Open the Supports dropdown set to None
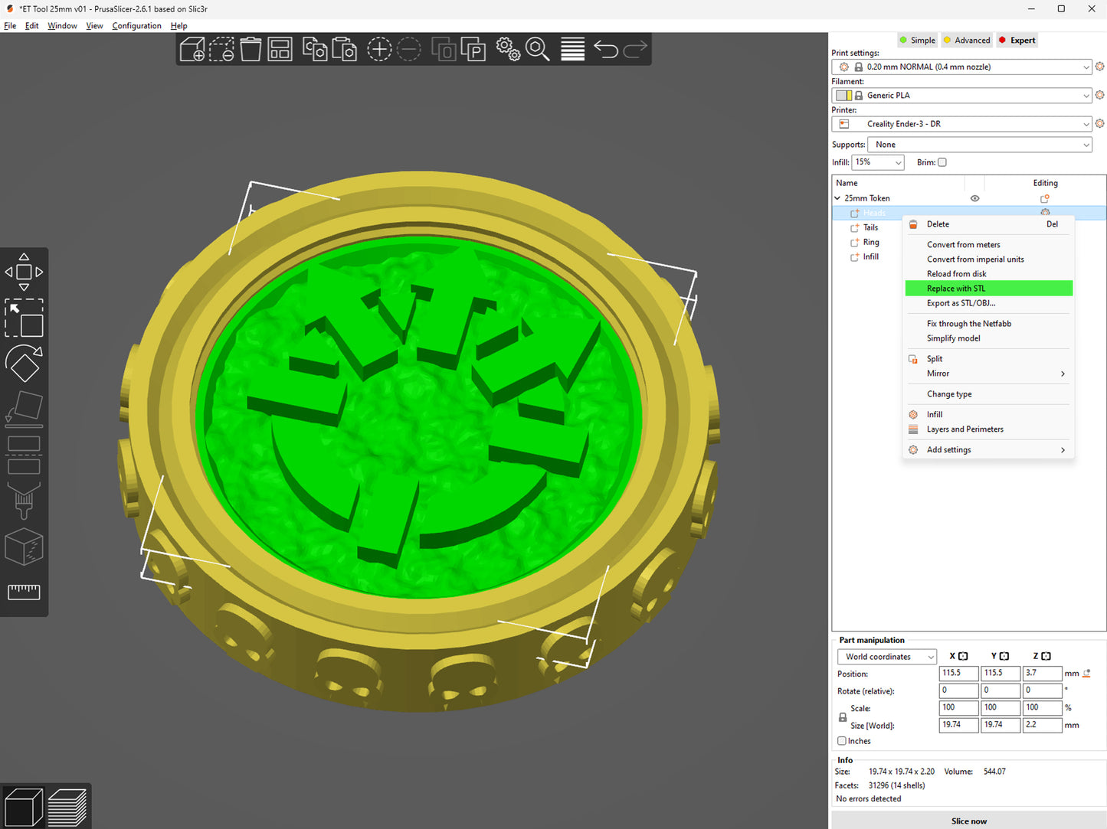 coord(981,144)
